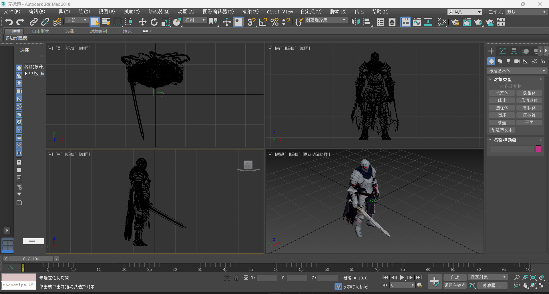Open Select by Name dialog

click(106, 22)
